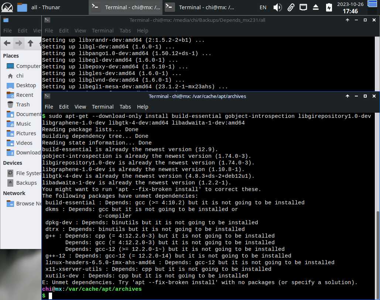Viewport: 380px width, 300px height.
Task: Open Pictures folder in Thunar sidebar
Action: (21, 133)
